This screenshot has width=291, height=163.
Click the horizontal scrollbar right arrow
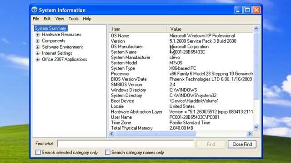click(x=250, y=134)
